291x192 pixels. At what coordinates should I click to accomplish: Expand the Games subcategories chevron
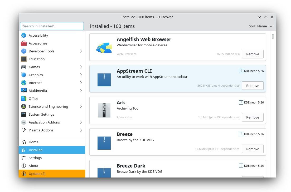tap(81, 67)
